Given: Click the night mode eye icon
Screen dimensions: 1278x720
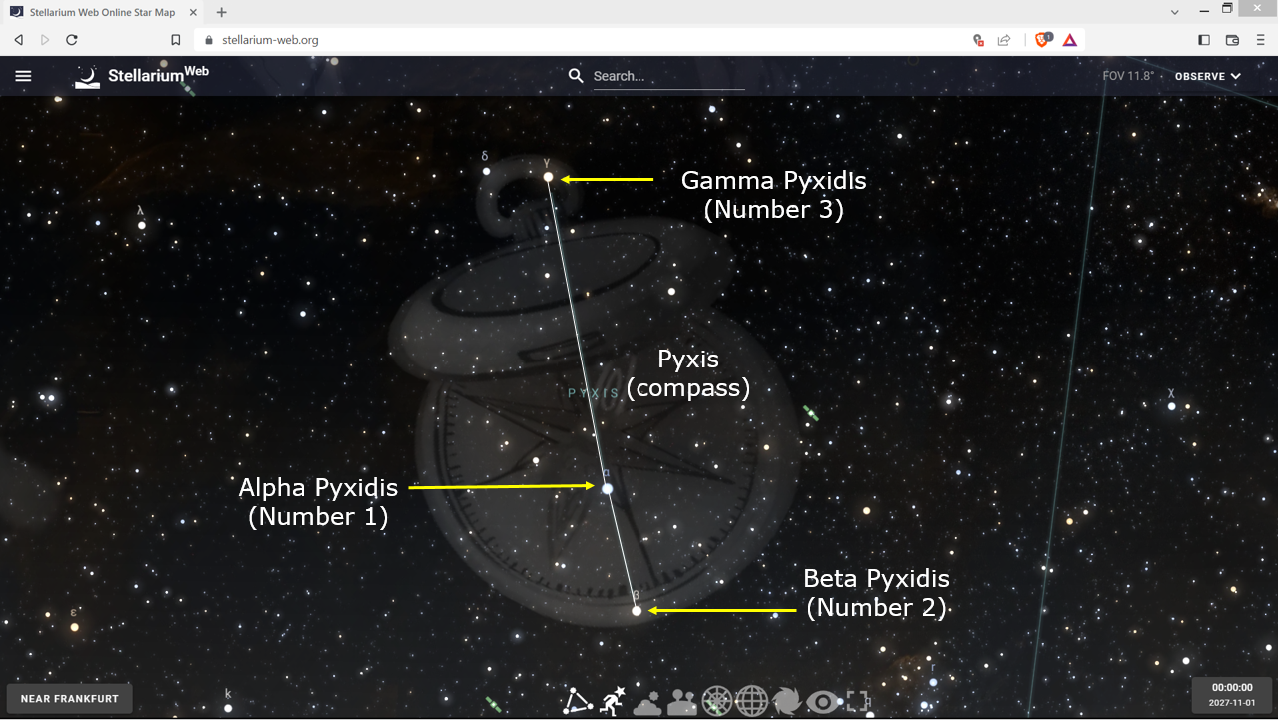Looking at the screenshot, I should pos(823,702).
